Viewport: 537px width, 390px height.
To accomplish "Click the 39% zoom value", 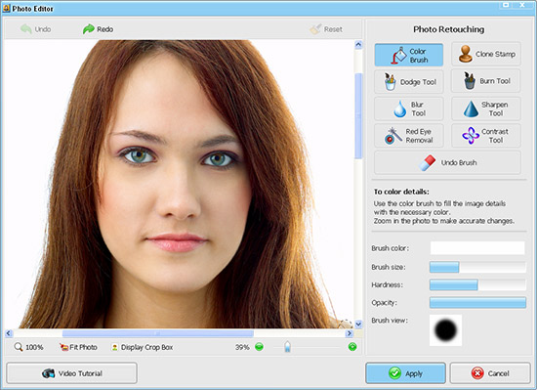I will point(242,347).
